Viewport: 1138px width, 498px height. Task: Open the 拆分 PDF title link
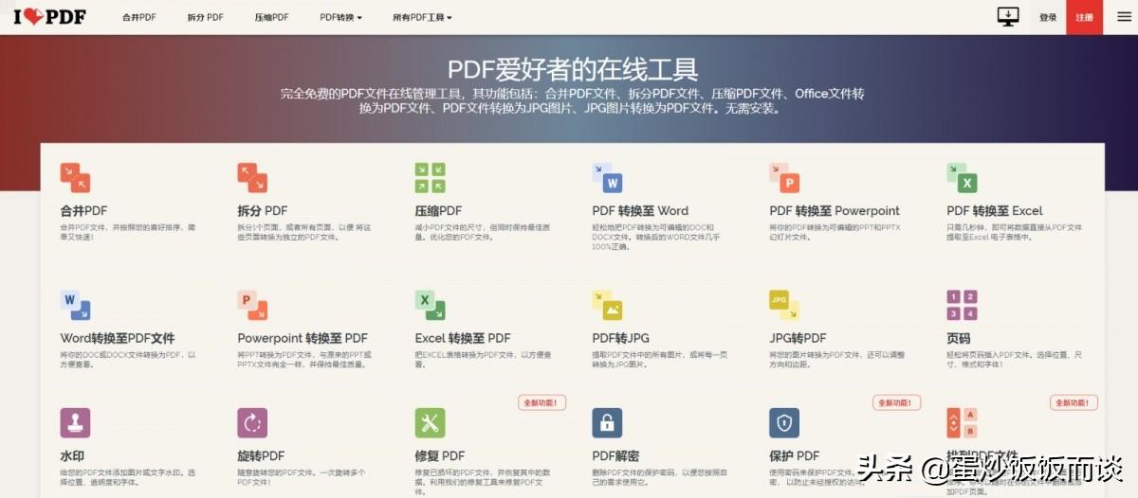tap(263, 210)
